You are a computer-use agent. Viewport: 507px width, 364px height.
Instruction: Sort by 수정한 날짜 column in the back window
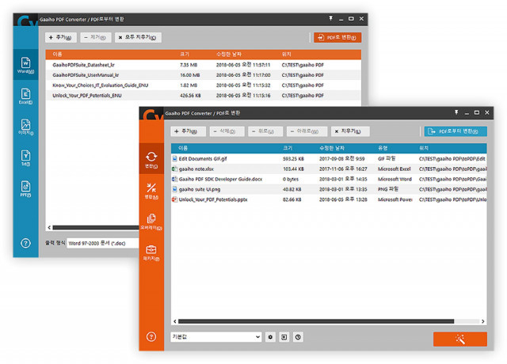click(x=229, y=55)
